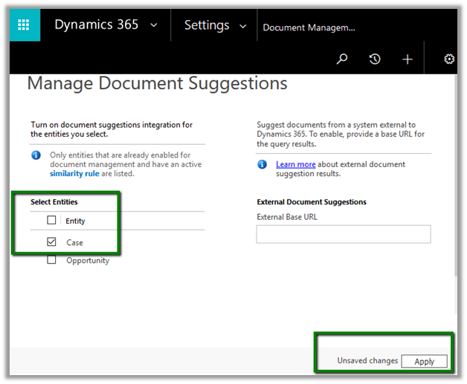Open the gear options icon

coord(449,59)
